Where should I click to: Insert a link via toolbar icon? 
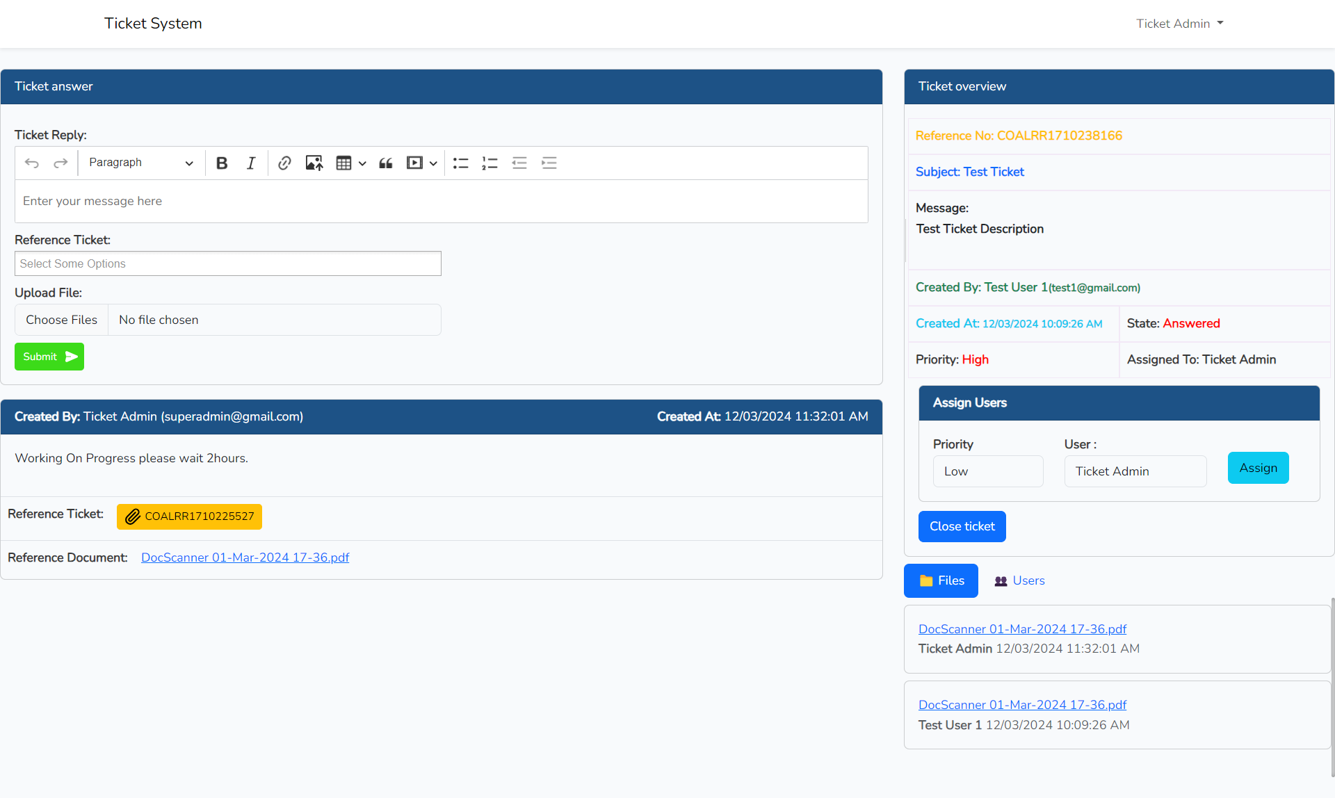[284, 163]
